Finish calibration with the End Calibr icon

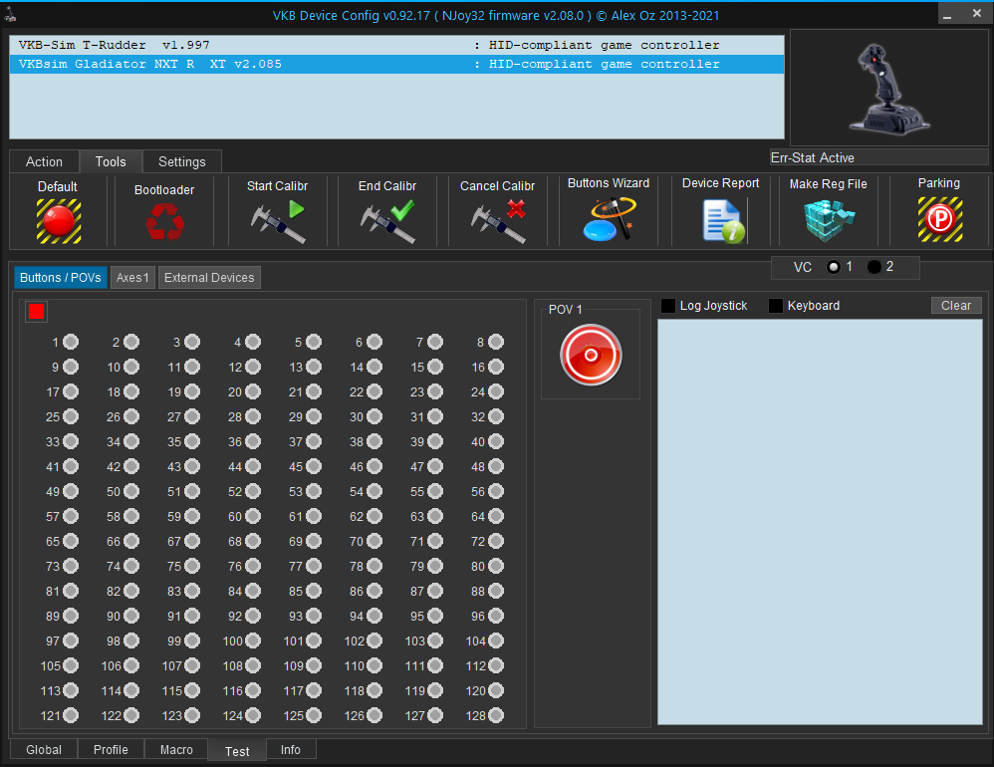[387, 220]
